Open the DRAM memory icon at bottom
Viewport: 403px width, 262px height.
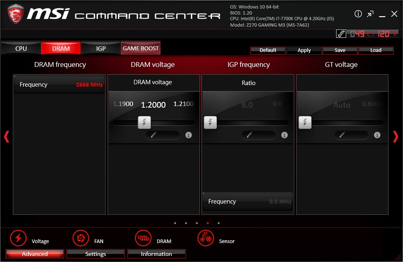click(x=143, y=238)
